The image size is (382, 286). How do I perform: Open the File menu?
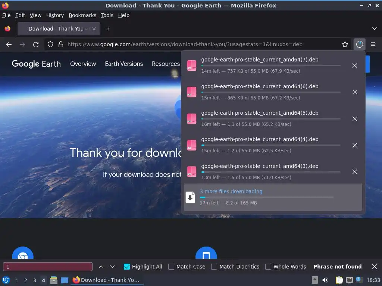pos(6,15)
